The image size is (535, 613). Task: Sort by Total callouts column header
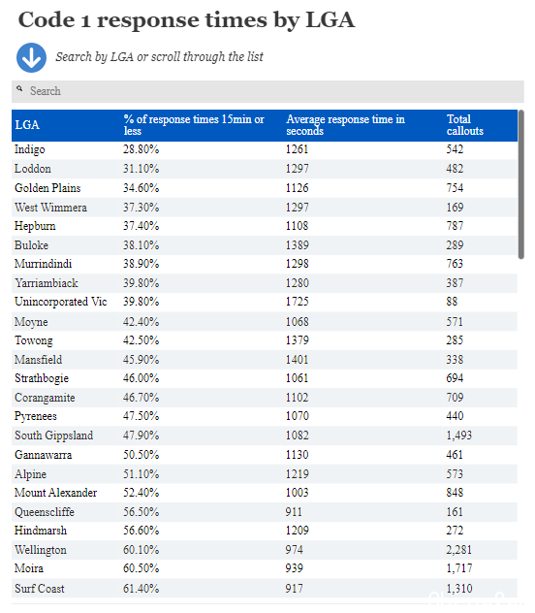pos(464,125)
